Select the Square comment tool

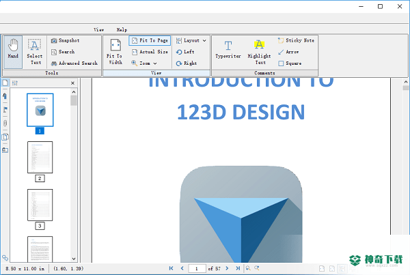[290, 63]
